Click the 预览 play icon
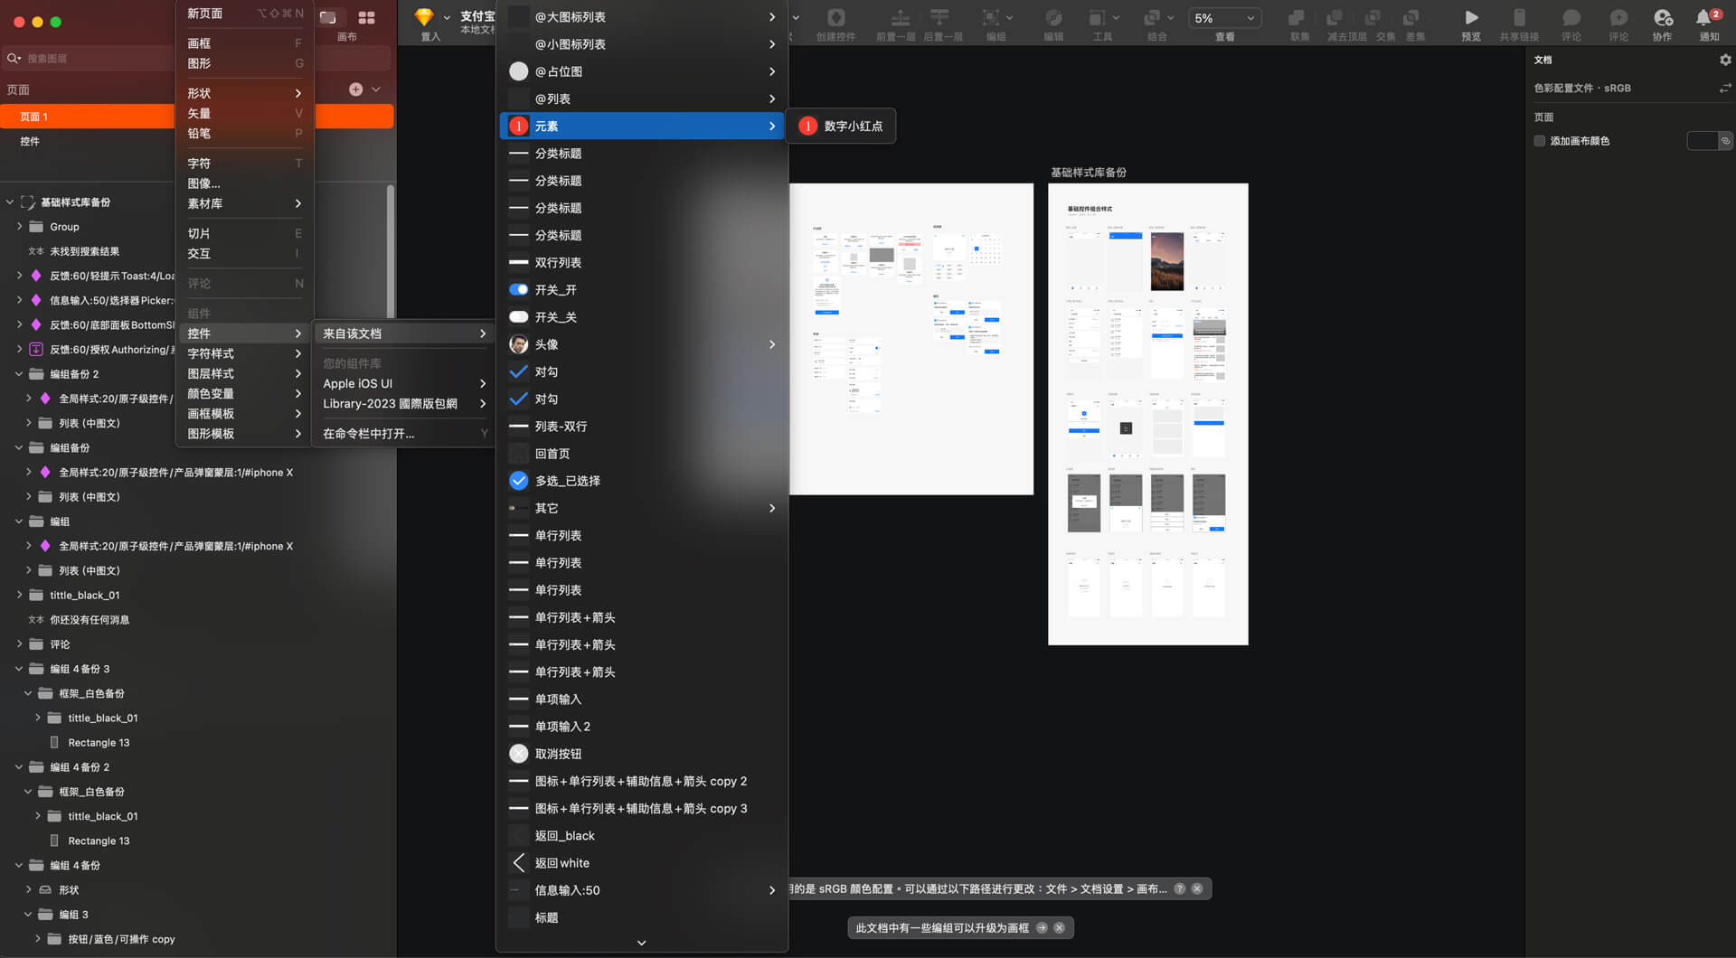The image size is (1736, 958). [1471, 18]
